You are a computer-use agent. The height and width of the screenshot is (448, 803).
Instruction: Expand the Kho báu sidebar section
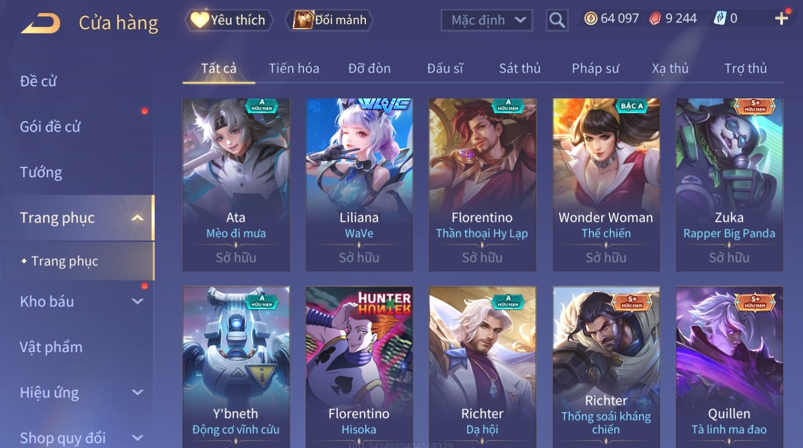click(137, 301)
